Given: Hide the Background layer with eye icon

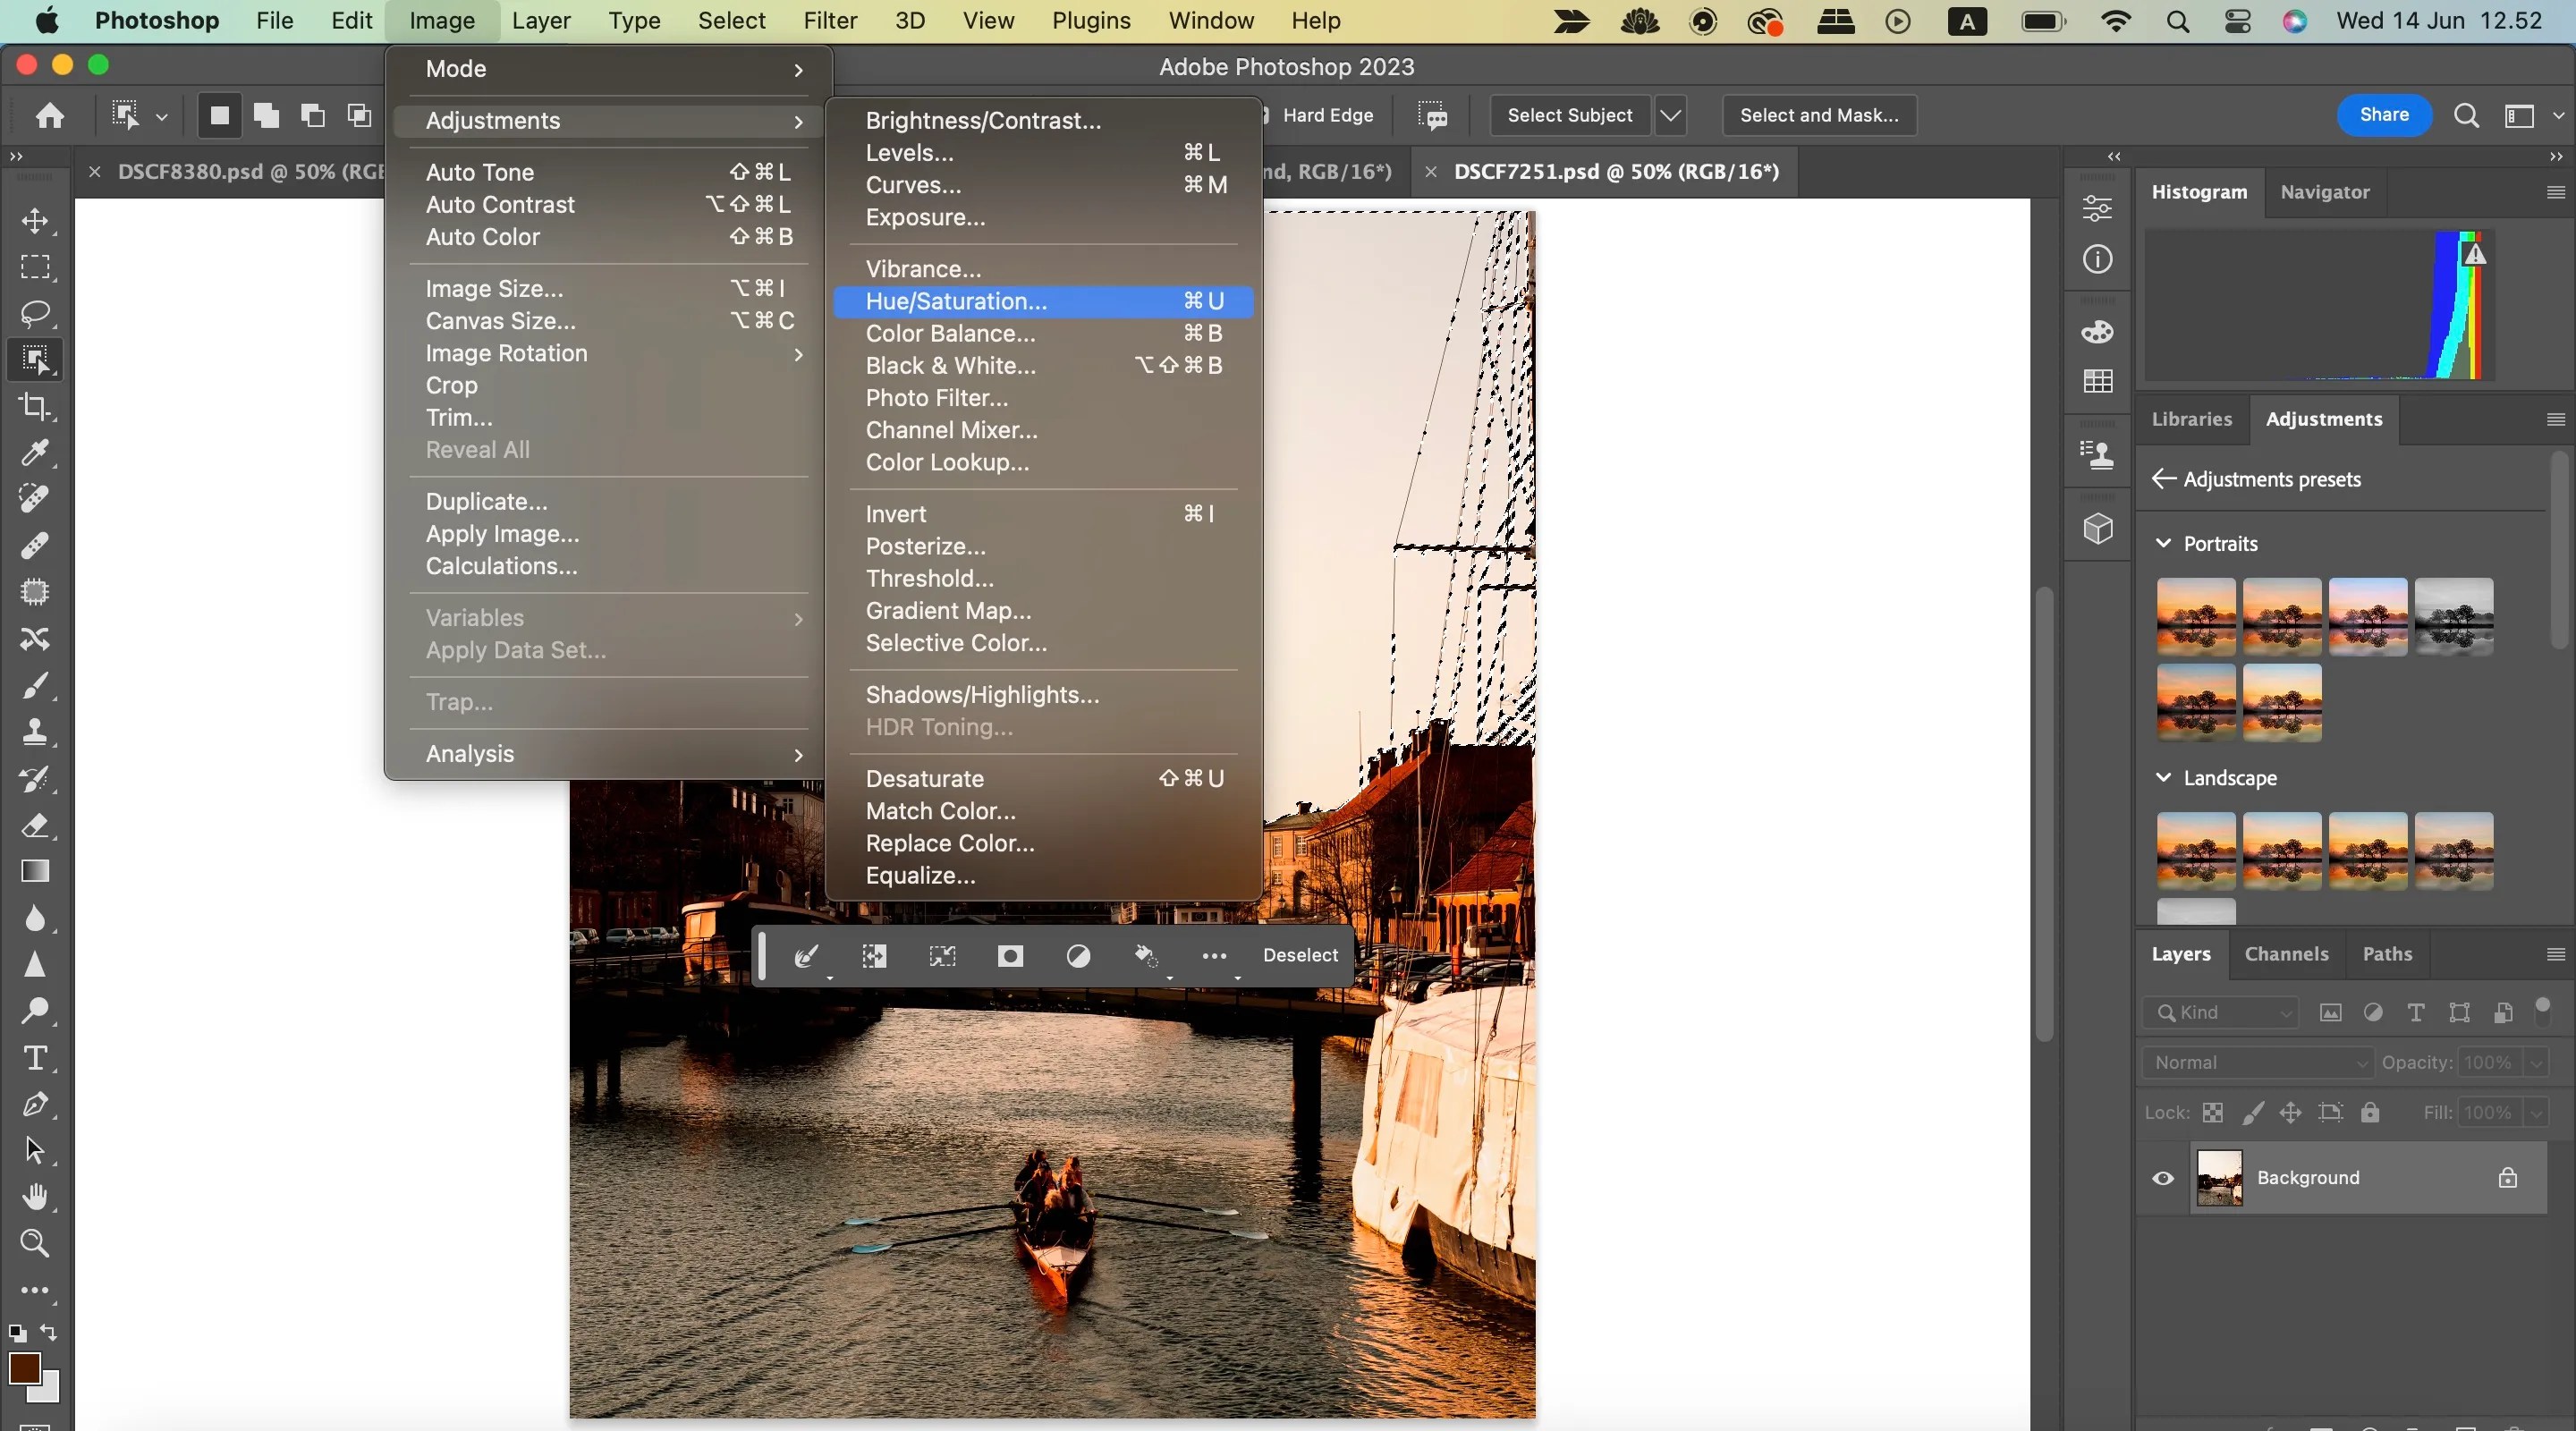Looking at the screenshot, I should 2163,1178.
